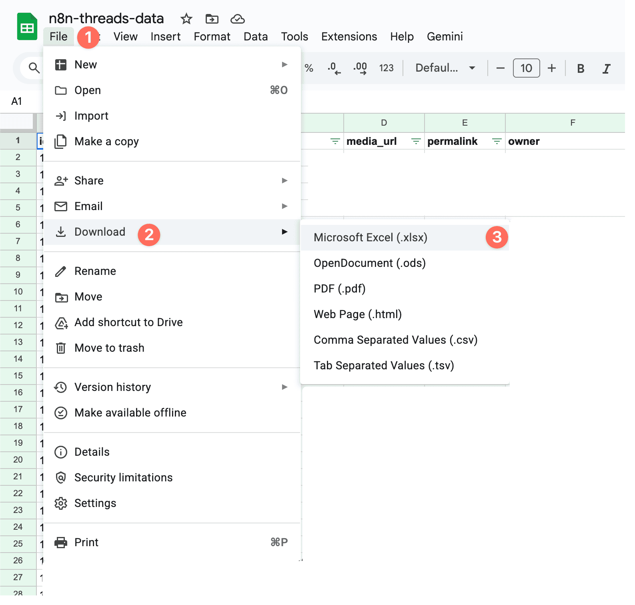Open the filter dropdown on permalink column
Viewport: 635px width, 605px height.
(x=497, y=141)
